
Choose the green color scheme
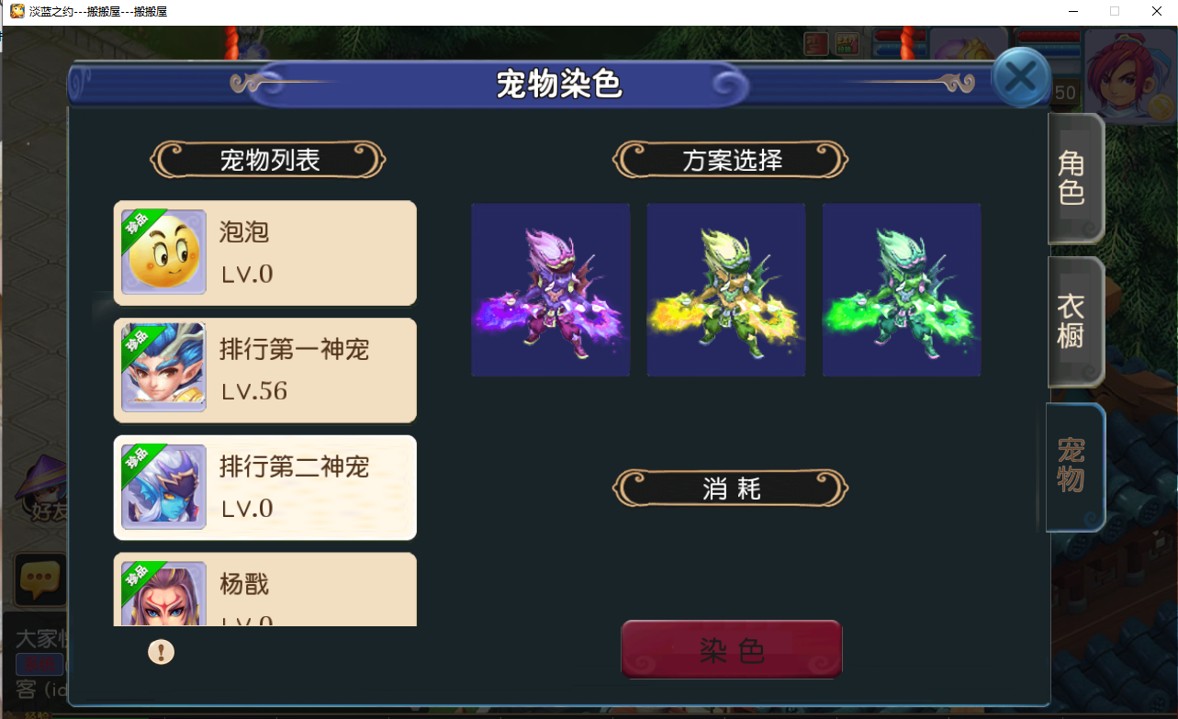pos(902,290)
